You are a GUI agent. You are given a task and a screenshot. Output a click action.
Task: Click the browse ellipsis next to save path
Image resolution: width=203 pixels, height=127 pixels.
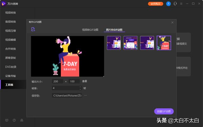tap(85, 95)
